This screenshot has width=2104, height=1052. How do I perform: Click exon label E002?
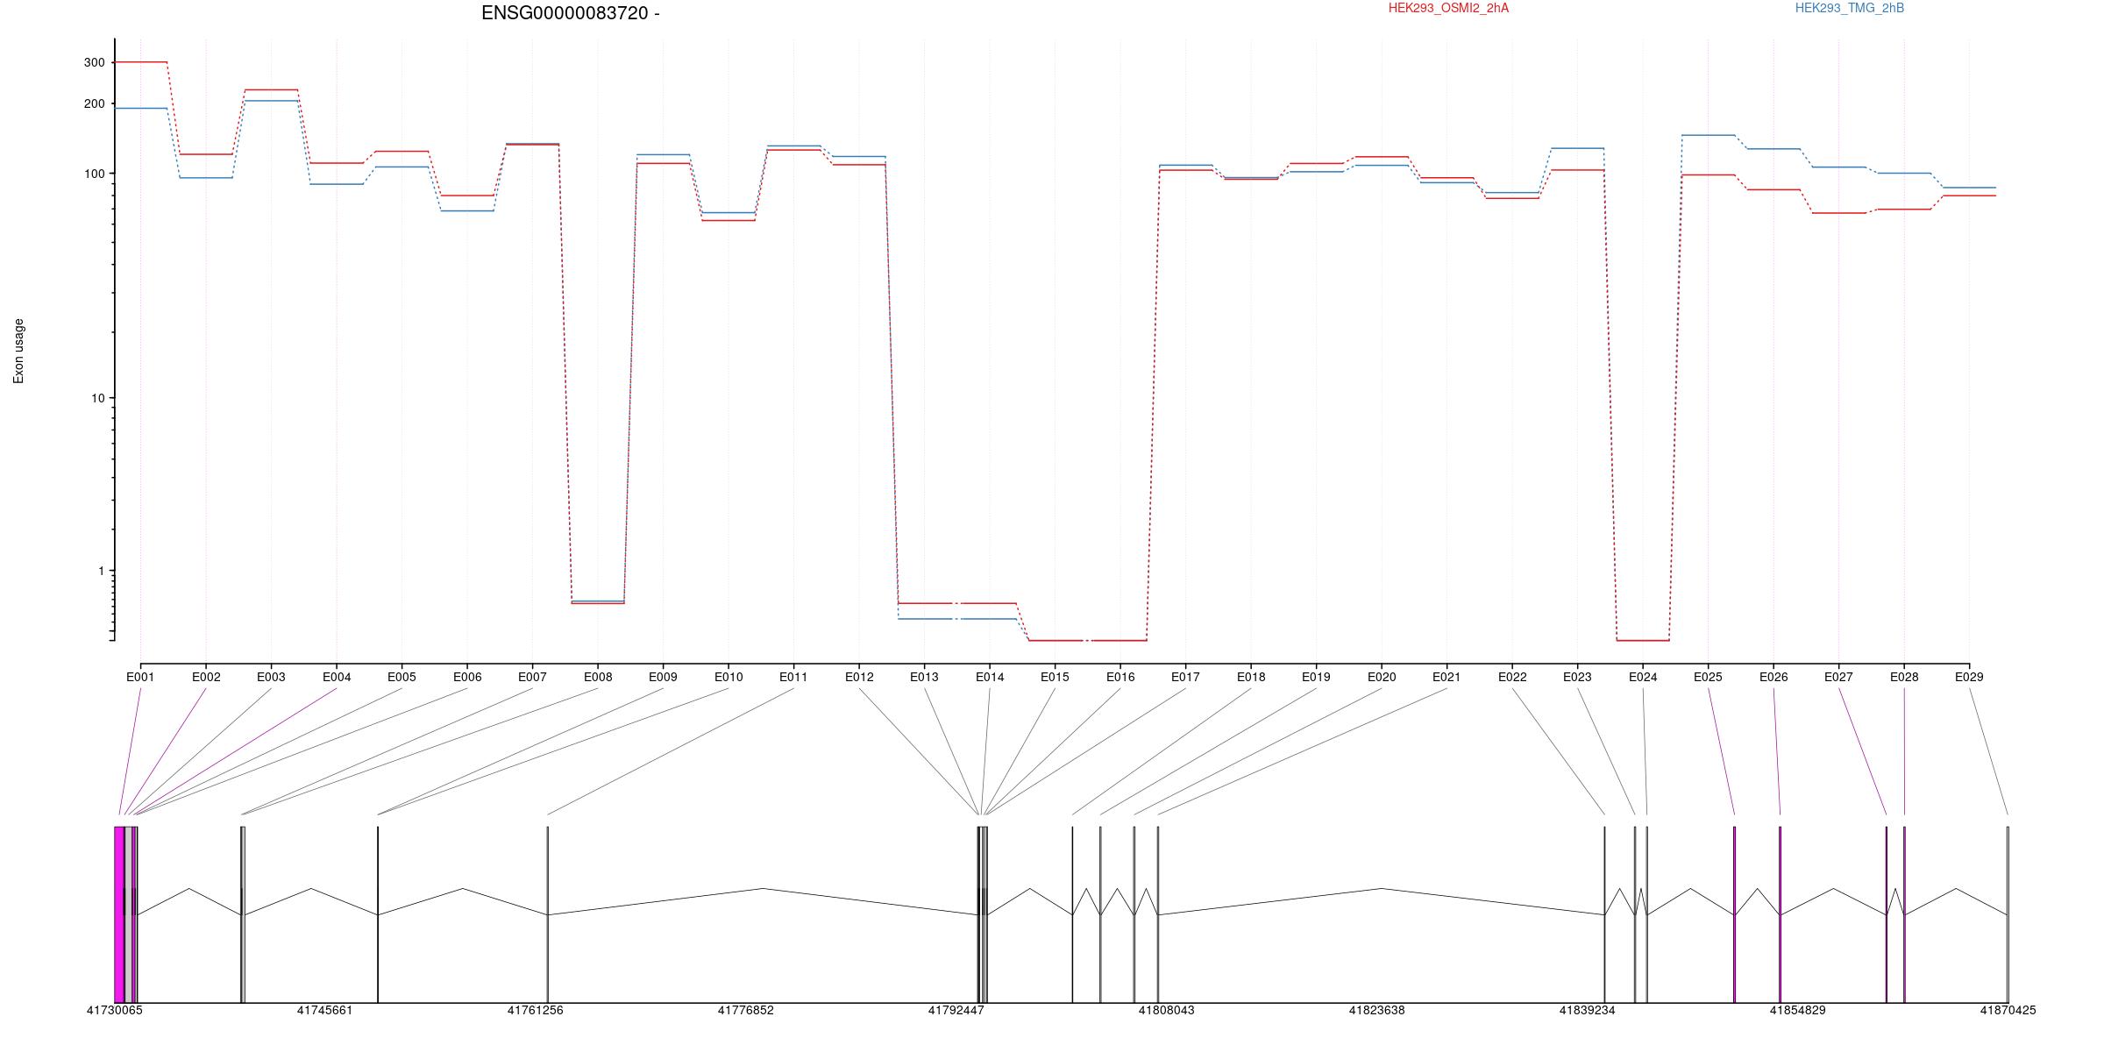click(x=206, y=677)
